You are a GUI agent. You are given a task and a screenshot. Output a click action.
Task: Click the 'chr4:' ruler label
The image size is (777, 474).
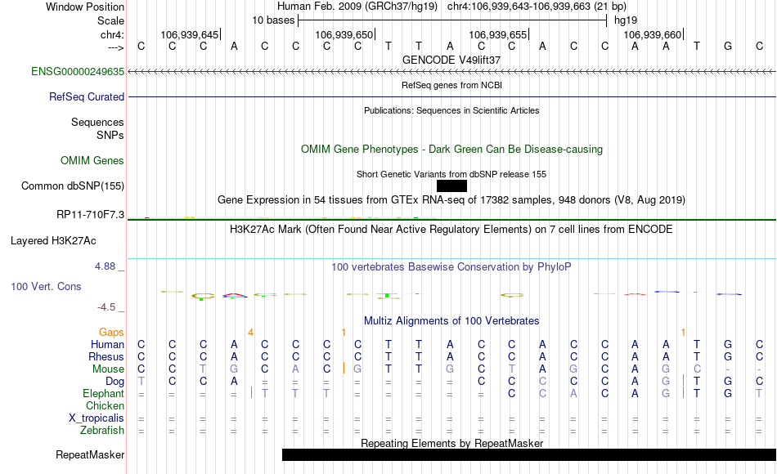pos(113,34)
